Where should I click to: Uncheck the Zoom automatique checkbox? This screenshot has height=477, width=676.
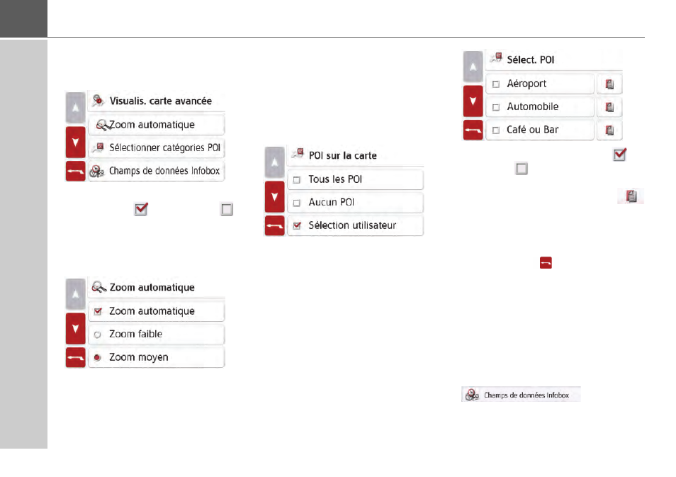pos(98,311)
